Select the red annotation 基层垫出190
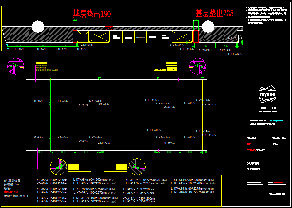 pos(92,14)
